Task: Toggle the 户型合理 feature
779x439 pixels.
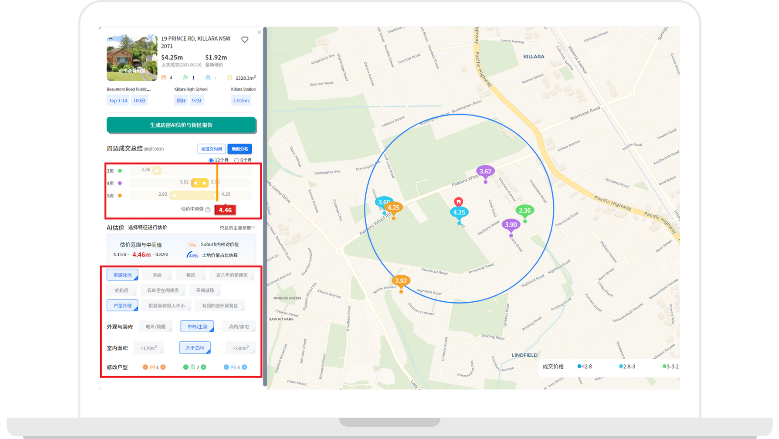Action: point(123,305)
